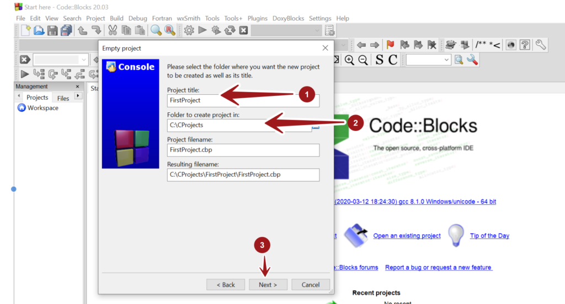The width and height of the screenshot is (565, 304).
Task: Toggle bookmark with the red flag icon
Action: click(390, 45)
